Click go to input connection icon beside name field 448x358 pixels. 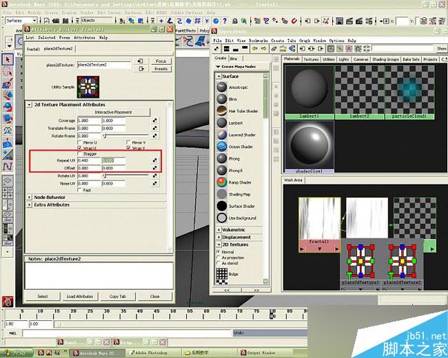click(141, 61)
